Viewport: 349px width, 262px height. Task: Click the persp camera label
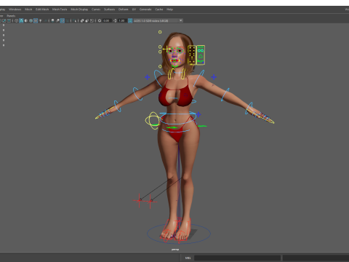[x=175, y=250]
